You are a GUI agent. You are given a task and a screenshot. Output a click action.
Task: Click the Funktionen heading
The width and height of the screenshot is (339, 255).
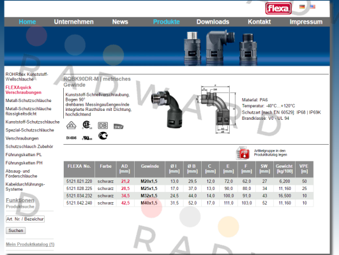pos(20,200)
